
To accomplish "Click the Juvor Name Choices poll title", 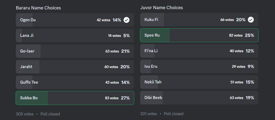I will pos(161,8).
